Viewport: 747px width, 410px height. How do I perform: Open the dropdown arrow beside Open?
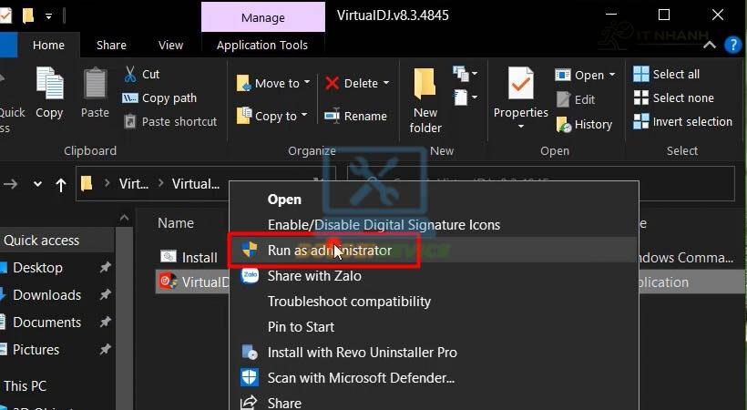(x=611, y=75)
